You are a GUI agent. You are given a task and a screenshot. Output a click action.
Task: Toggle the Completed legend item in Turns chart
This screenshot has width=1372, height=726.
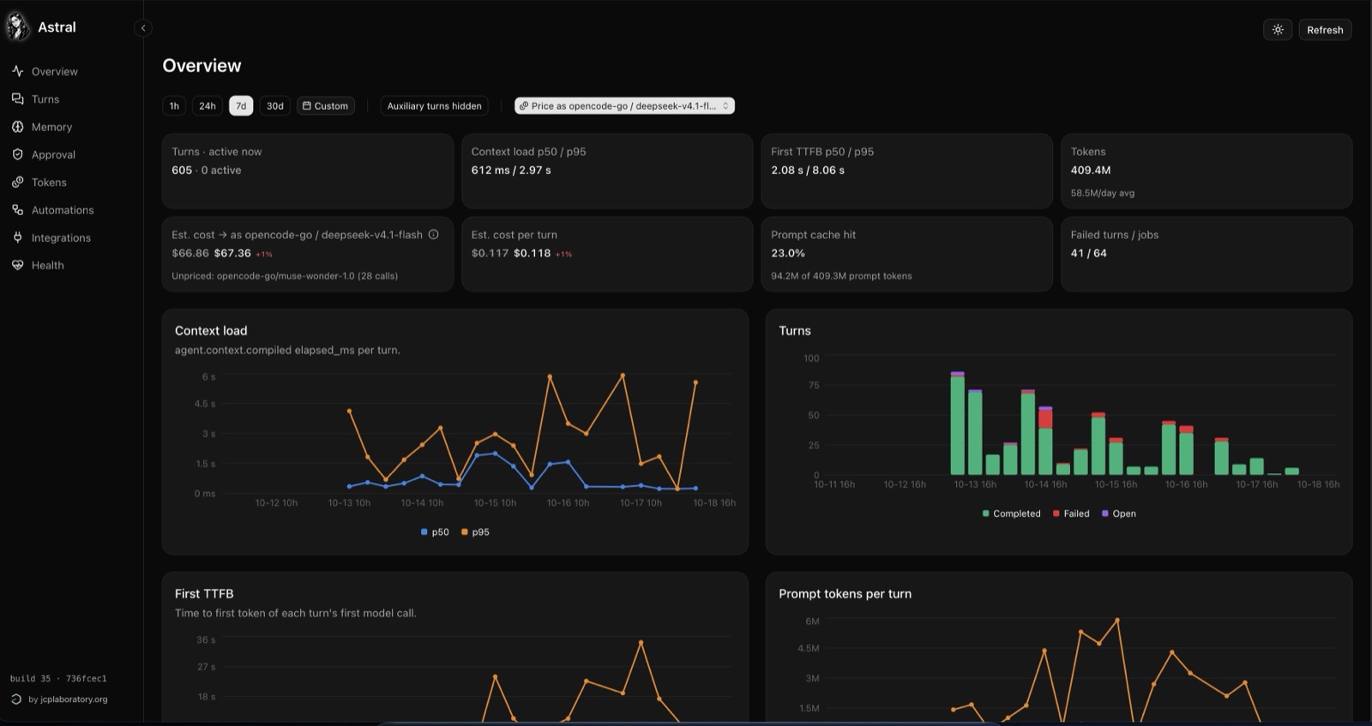click(1011, 513)
